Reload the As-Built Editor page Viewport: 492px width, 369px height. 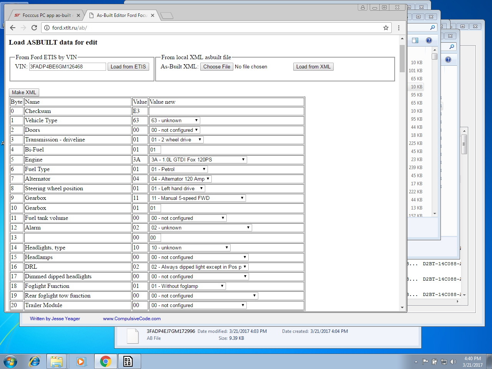click(34, 28)
